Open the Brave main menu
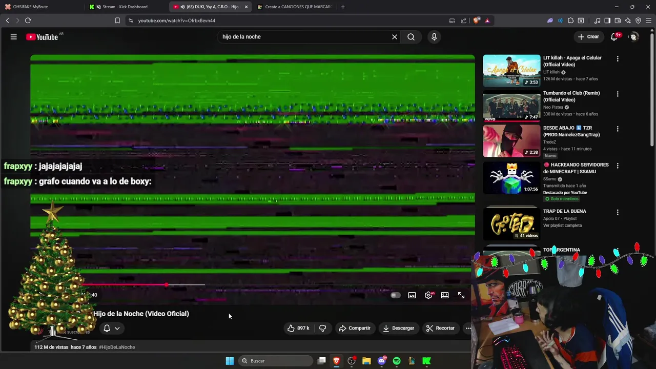 point(649,20)
